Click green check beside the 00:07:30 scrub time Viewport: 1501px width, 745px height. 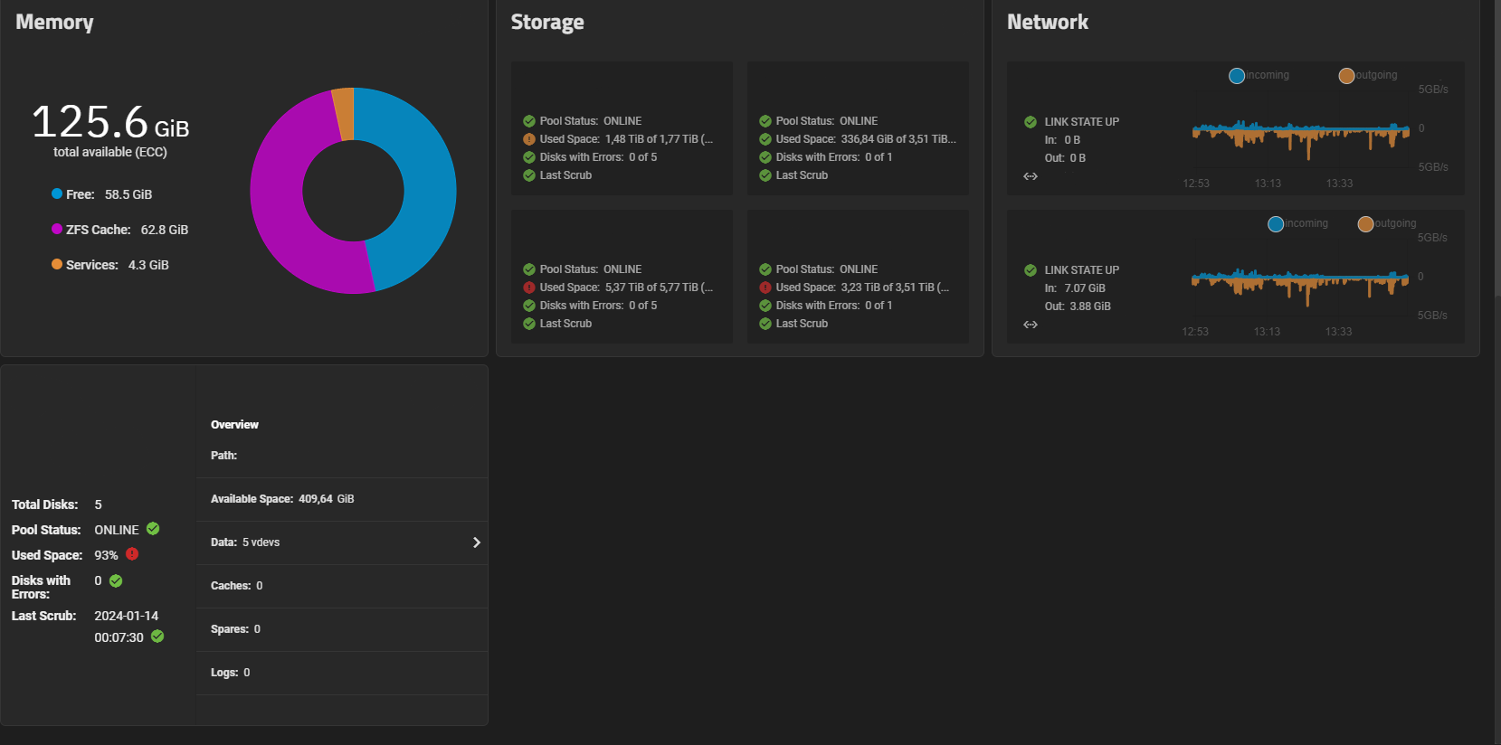[x=157, y=637]
